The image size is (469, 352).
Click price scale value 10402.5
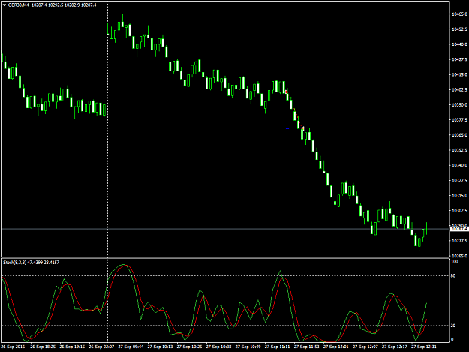tap(460, 90)
